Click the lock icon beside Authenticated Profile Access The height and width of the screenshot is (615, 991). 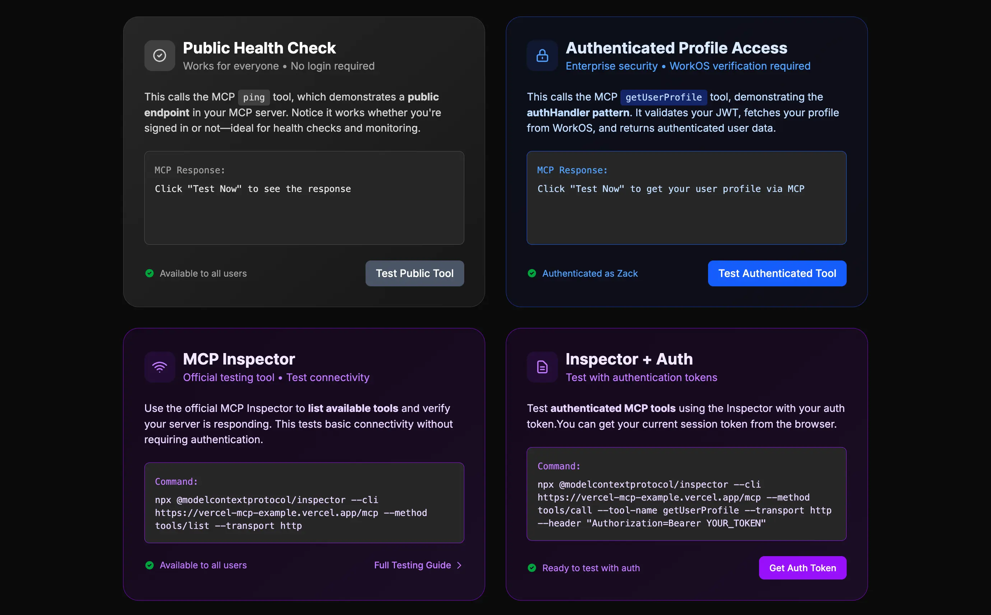tap(542, 56)
